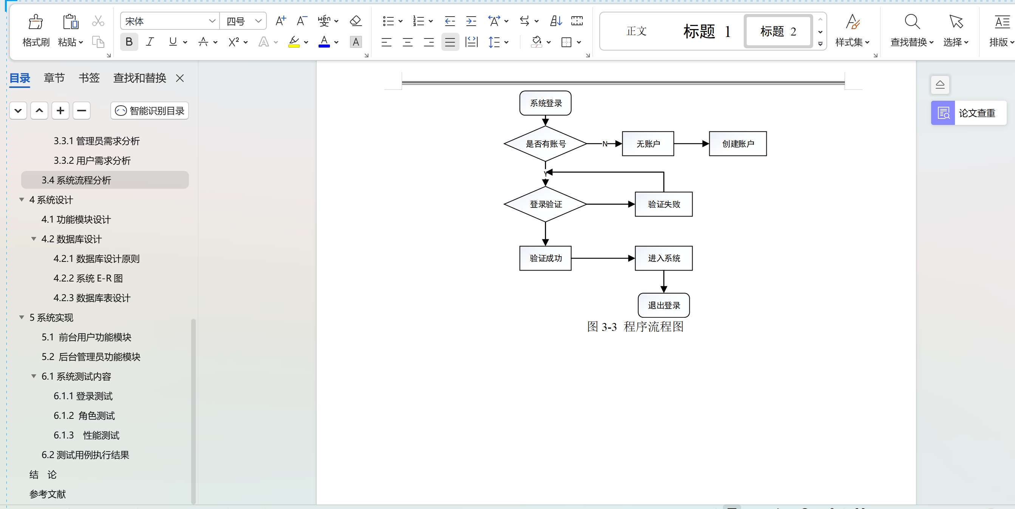Image resolution: width=1015 pixels, height=509 pixels.
Task: Click the decrease indent icon
Action: pos(450,21)
